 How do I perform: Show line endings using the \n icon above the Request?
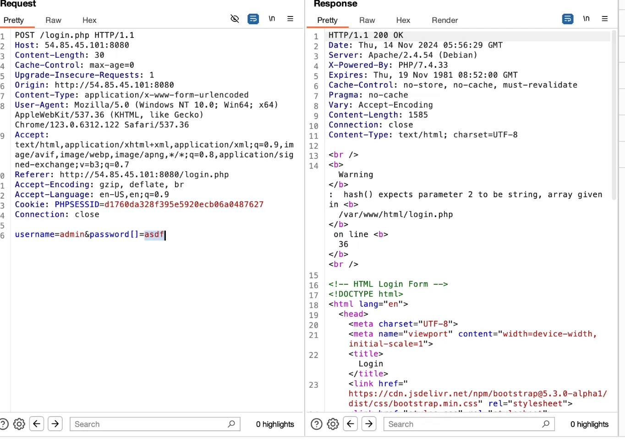[272, 19]
